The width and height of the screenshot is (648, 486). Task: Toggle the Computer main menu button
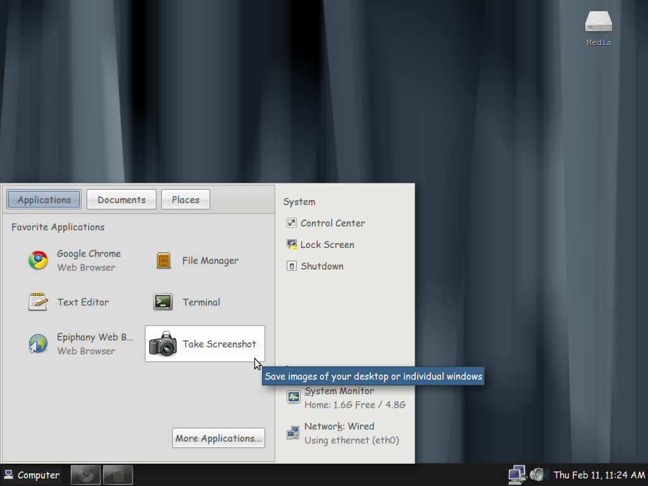click(32, 475)
